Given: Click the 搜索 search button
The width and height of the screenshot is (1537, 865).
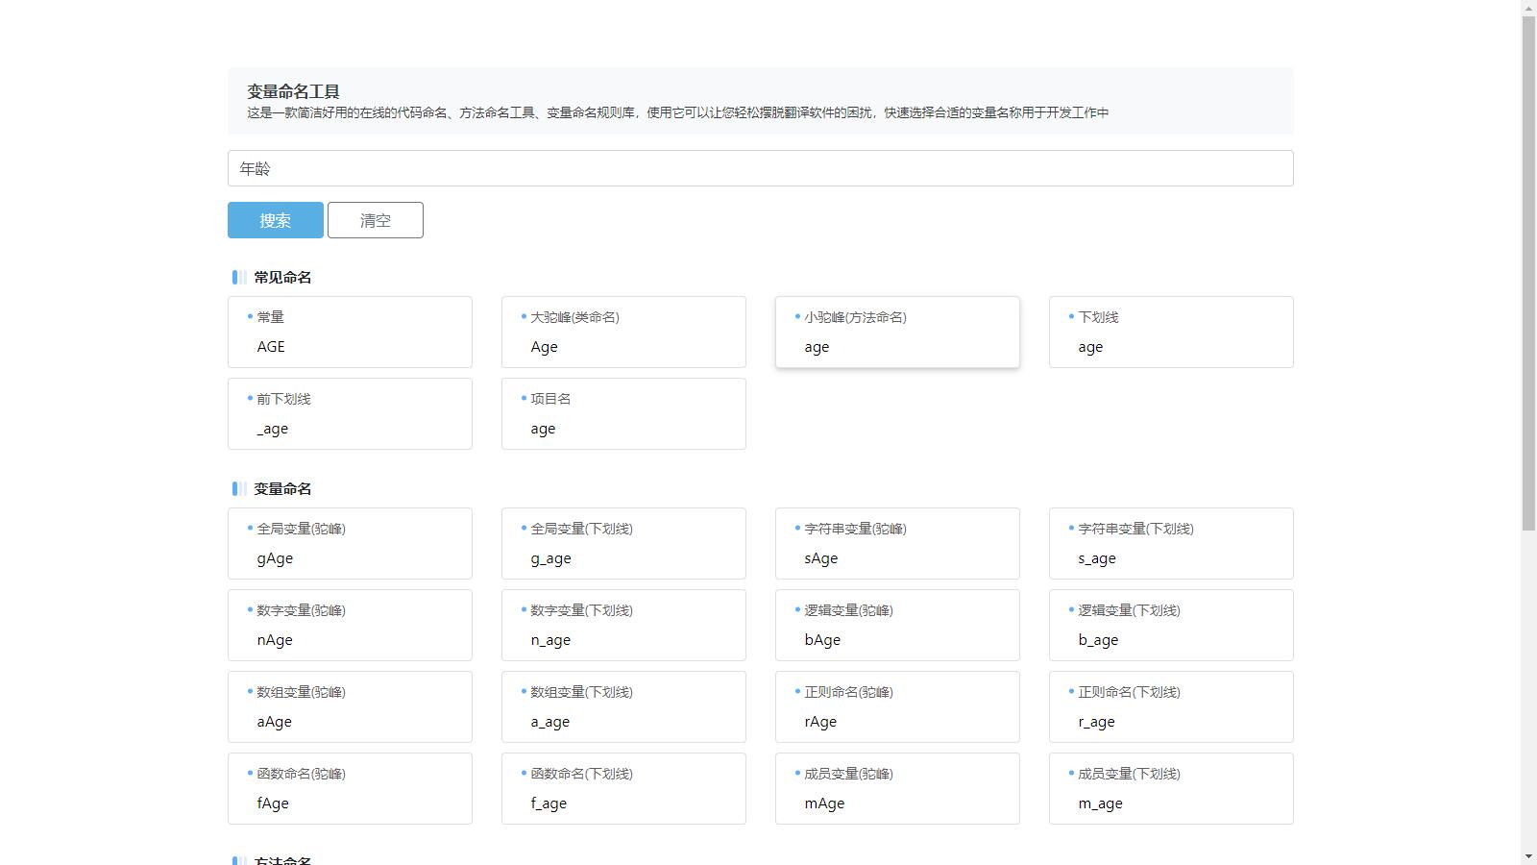Looking at the screenshot, I should [275, 220].
